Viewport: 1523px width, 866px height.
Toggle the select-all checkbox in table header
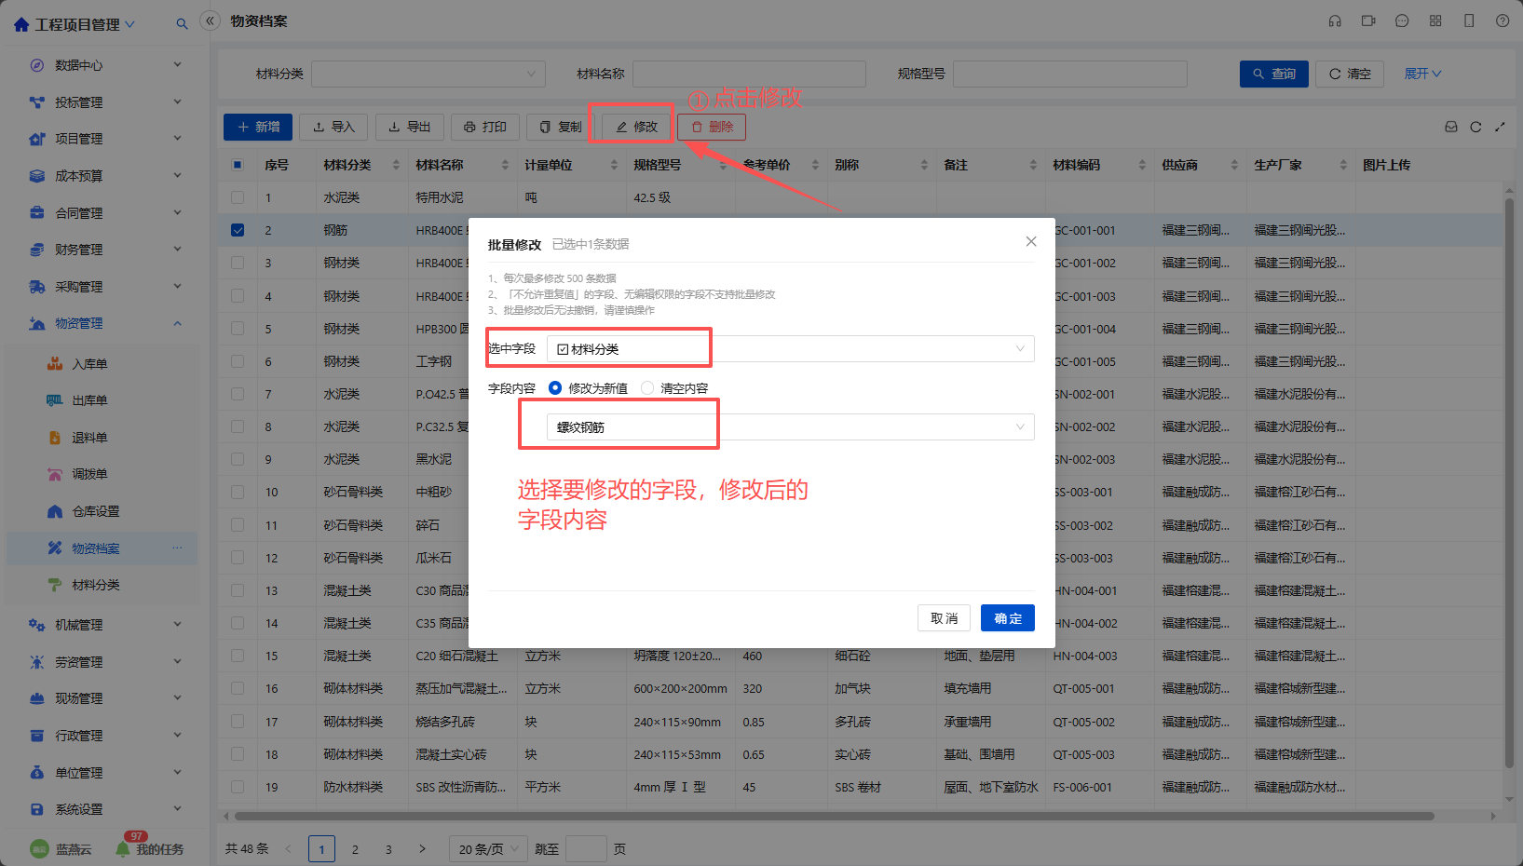point(238,165)
